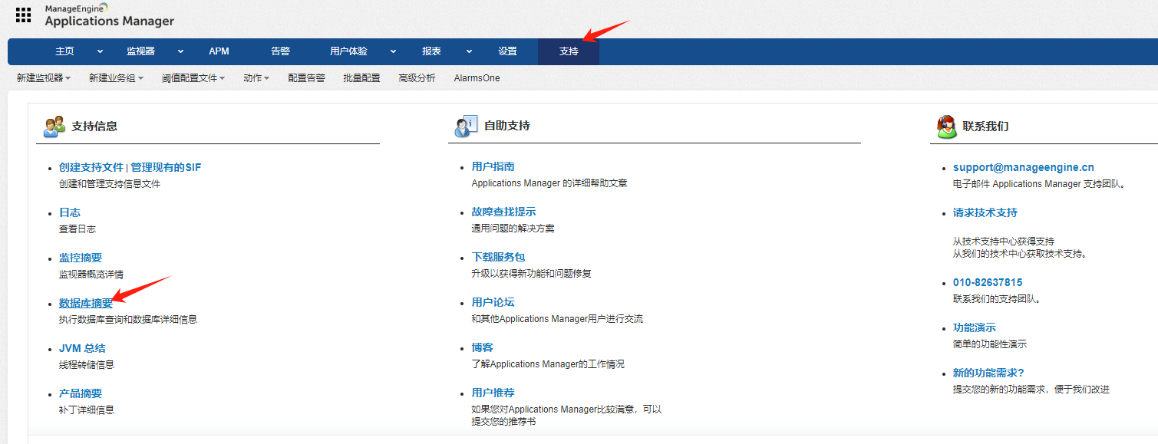1158x444 pixels.
Task: Open the 设置 tab
Action: coord(507,51)
